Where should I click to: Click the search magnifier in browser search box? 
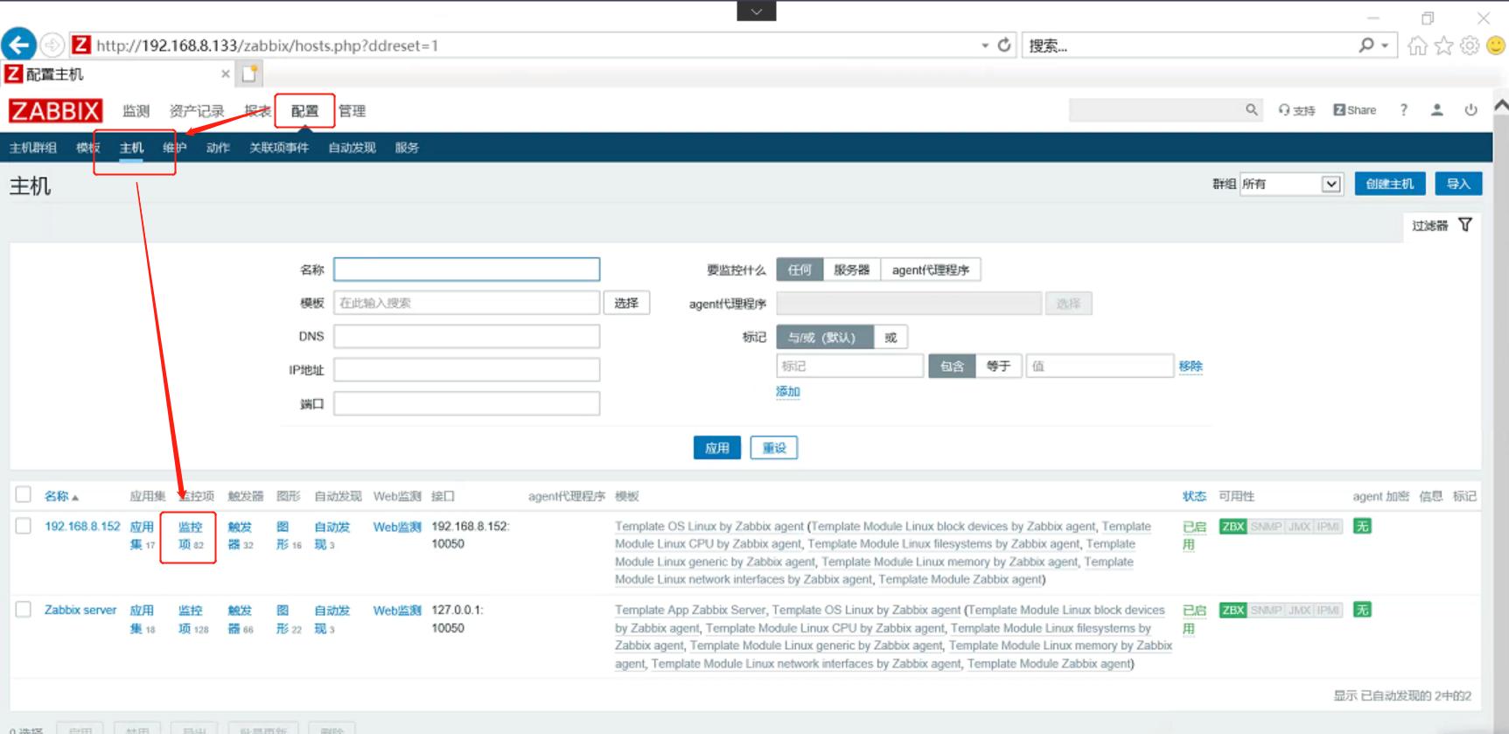(x=1366, y=45)
